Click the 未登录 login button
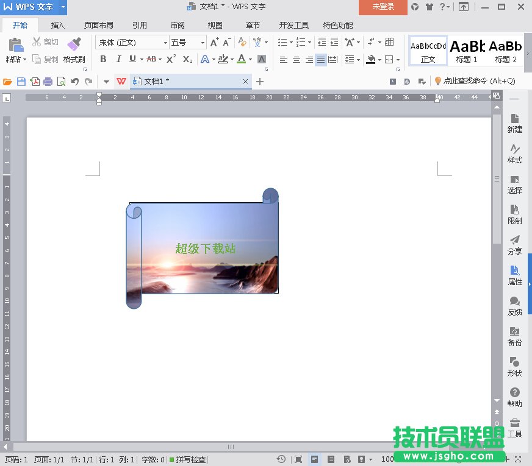The width and height of the screenshot is (532, 466). [x=383, y=7]
